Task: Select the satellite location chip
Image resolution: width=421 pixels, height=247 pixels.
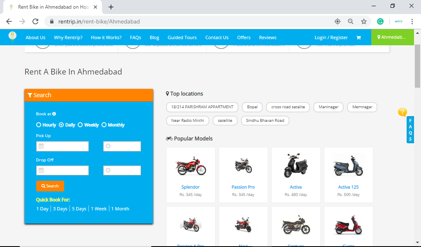Action: coord(225,120)
